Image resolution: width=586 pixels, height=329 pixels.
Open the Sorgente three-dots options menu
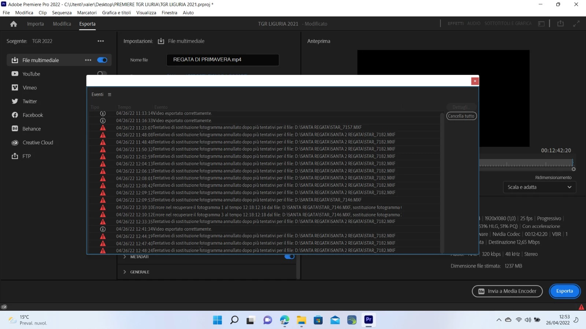(101, 41)
